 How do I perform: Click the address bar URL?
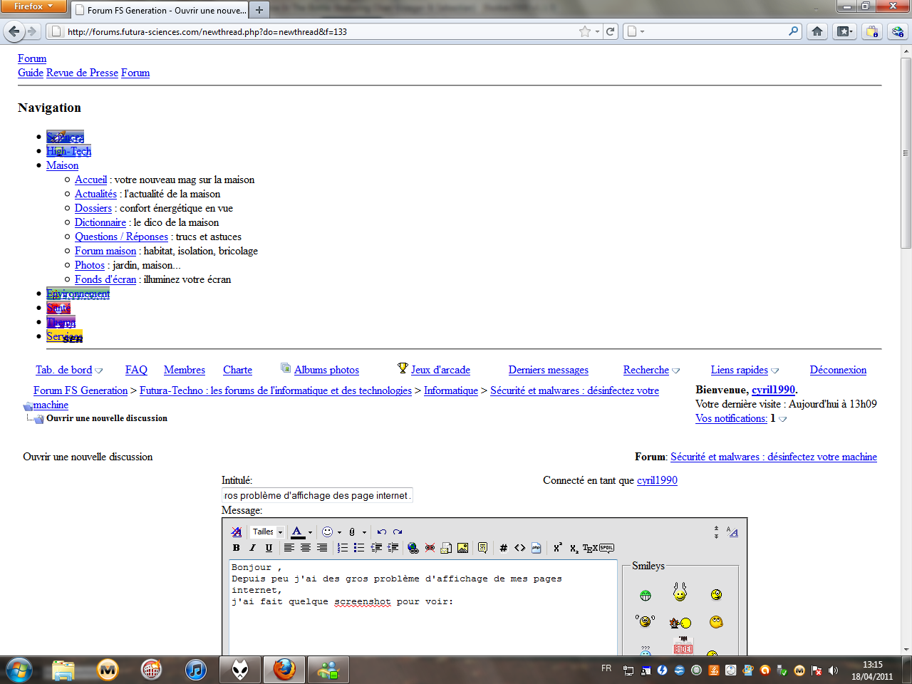pyautogui.click(x=207, y=32)
